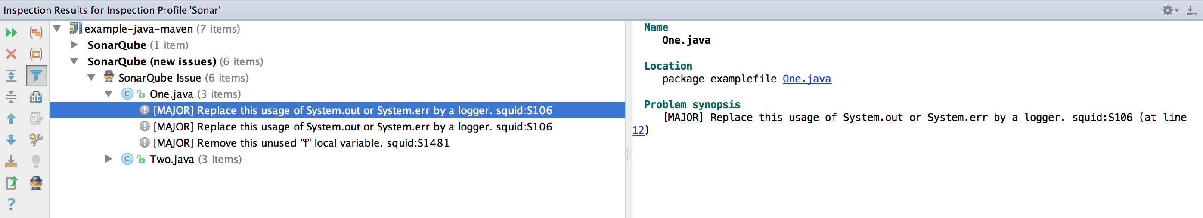Export inspection results using the green arrow icon
Image resolution: width=1203 pixels, height=218 pixels.
pos(11,183)
